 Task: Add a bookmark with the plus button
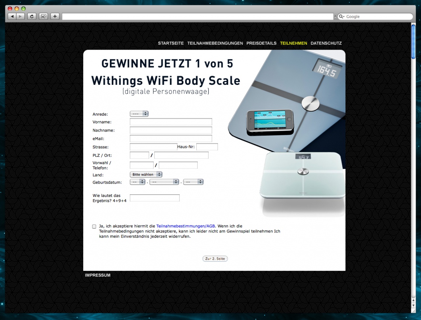coord(55,16)
